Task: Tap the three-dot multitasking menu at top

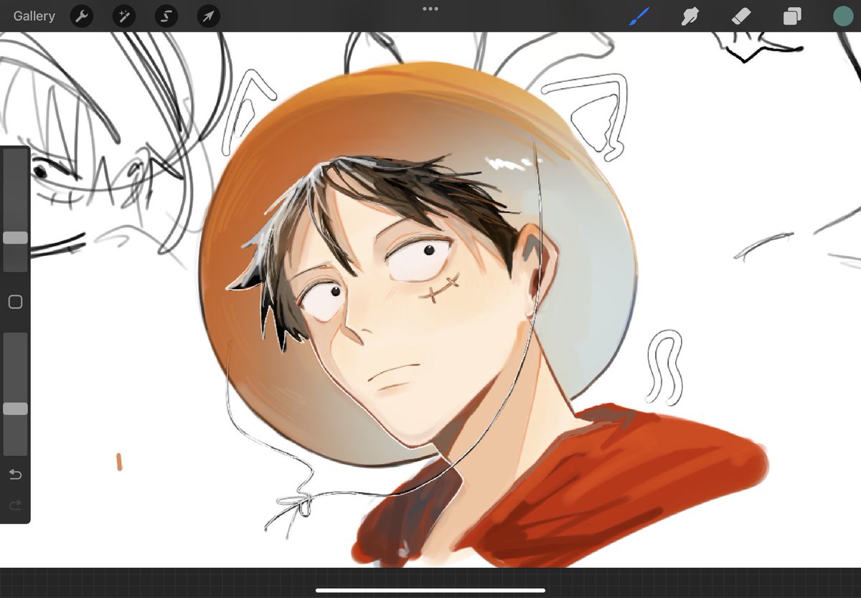Action: coord(430,9)
